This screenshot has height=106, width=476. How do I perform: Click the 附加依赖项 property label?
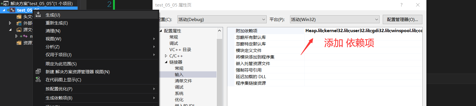246,31
